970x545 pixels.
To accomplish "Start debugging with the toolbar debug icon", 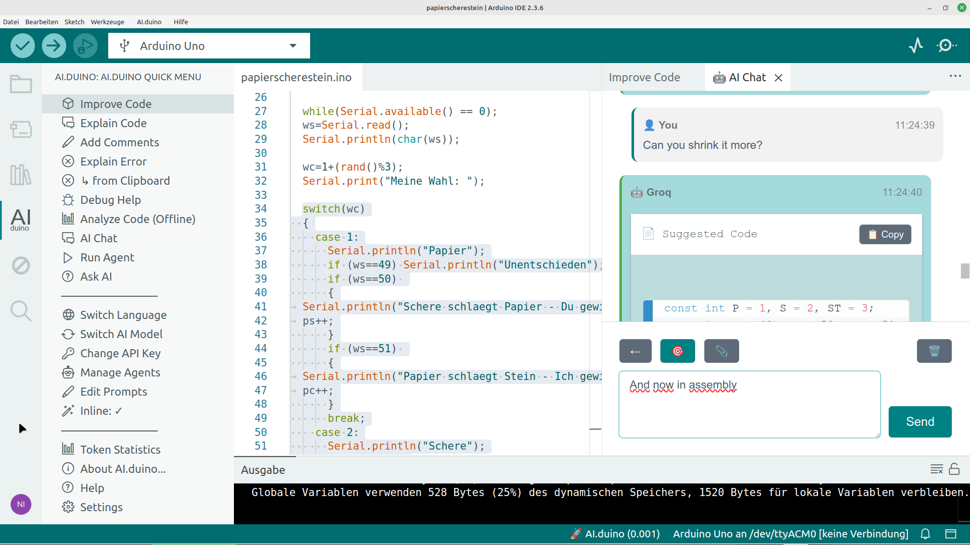I will click(x=85, y=45).
